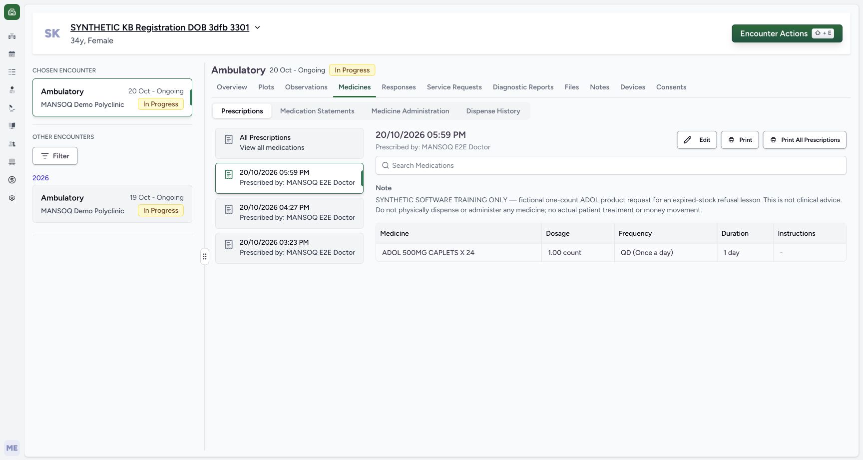
Task: Click the green hospital logo icon
Action: 12,12
